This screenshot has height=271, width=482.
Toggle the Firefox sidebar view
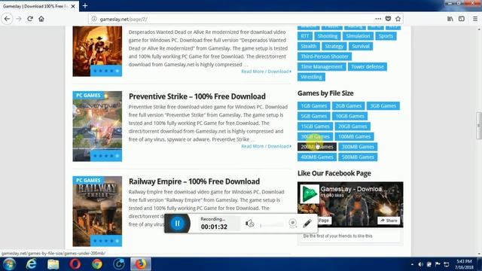(462, 19)
